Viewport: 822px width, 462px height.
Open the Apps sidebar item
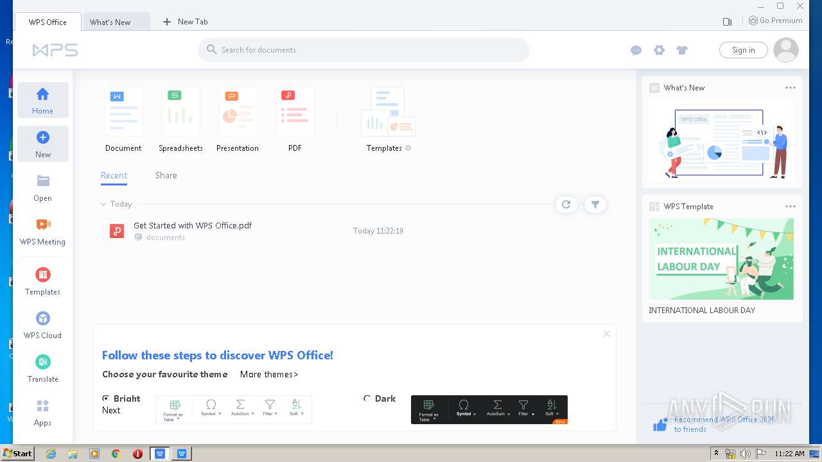[x=43, y=412]
